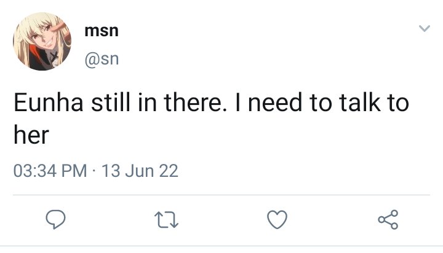Visit the profile via display name msn

pos(102,31)
